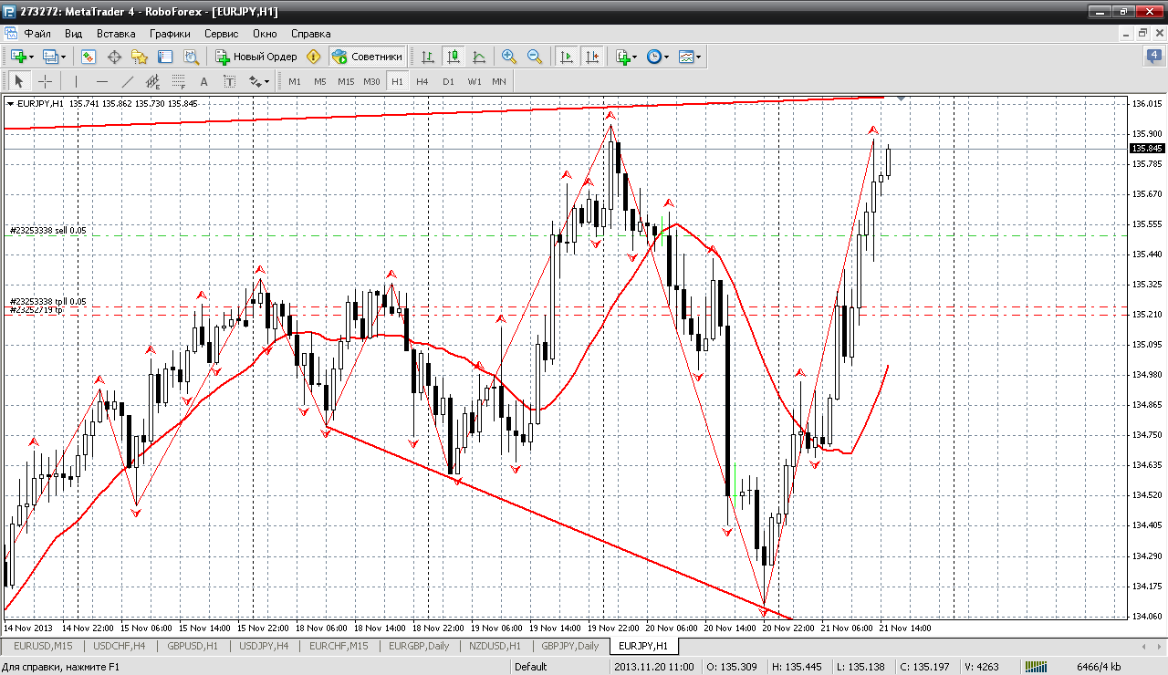Viewport: 1168px width, 675px height.
Task: Open the Вставка menu
Action: pyautogui.click(x=116, y=33)
